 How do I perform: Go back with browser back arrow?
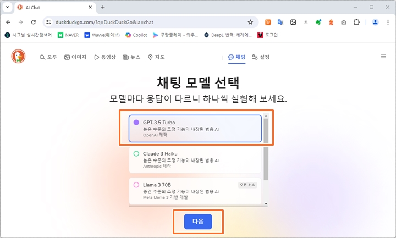[x=8, y=22]
